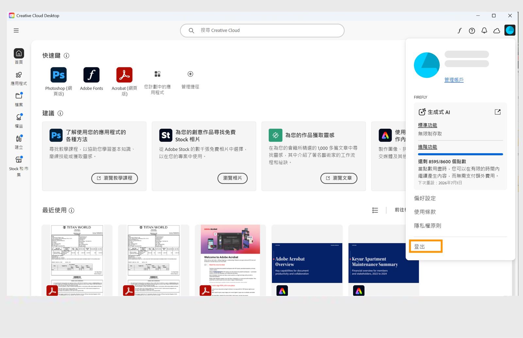
Task: Select 隱私權原則 menu item
Action: click(x=428, y=226)
